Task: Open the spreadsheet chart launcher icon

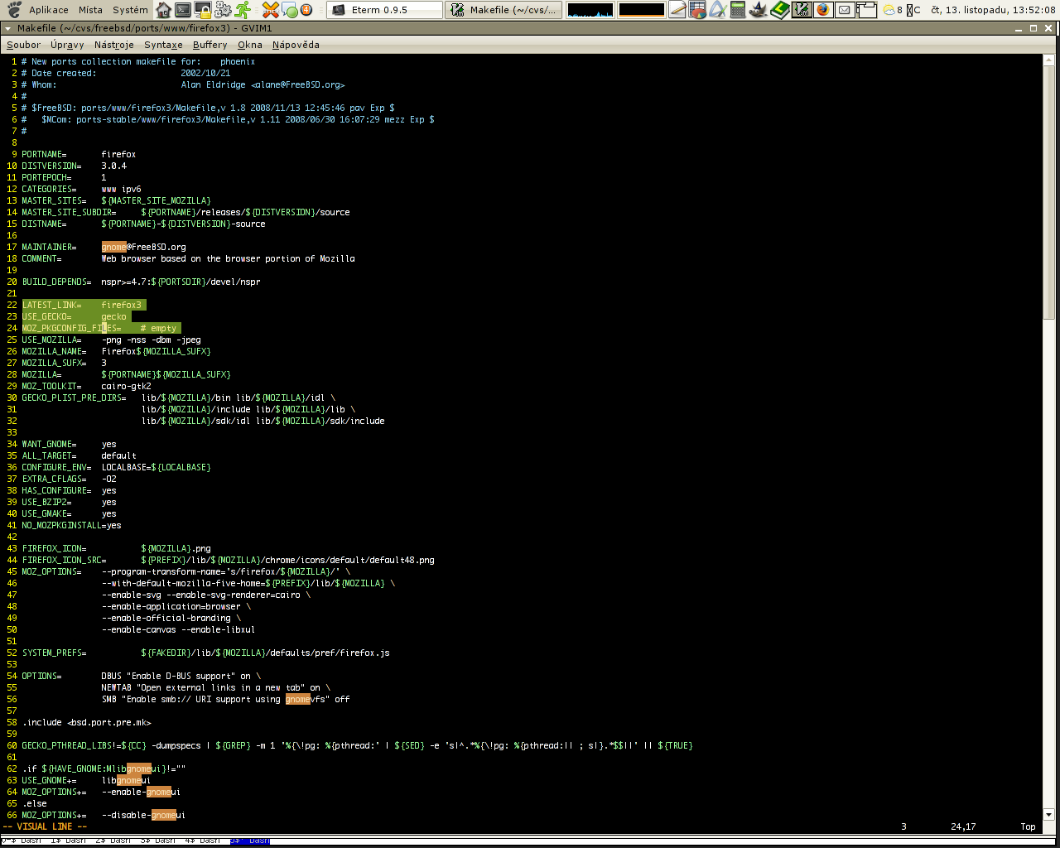Action: [698, 10]
